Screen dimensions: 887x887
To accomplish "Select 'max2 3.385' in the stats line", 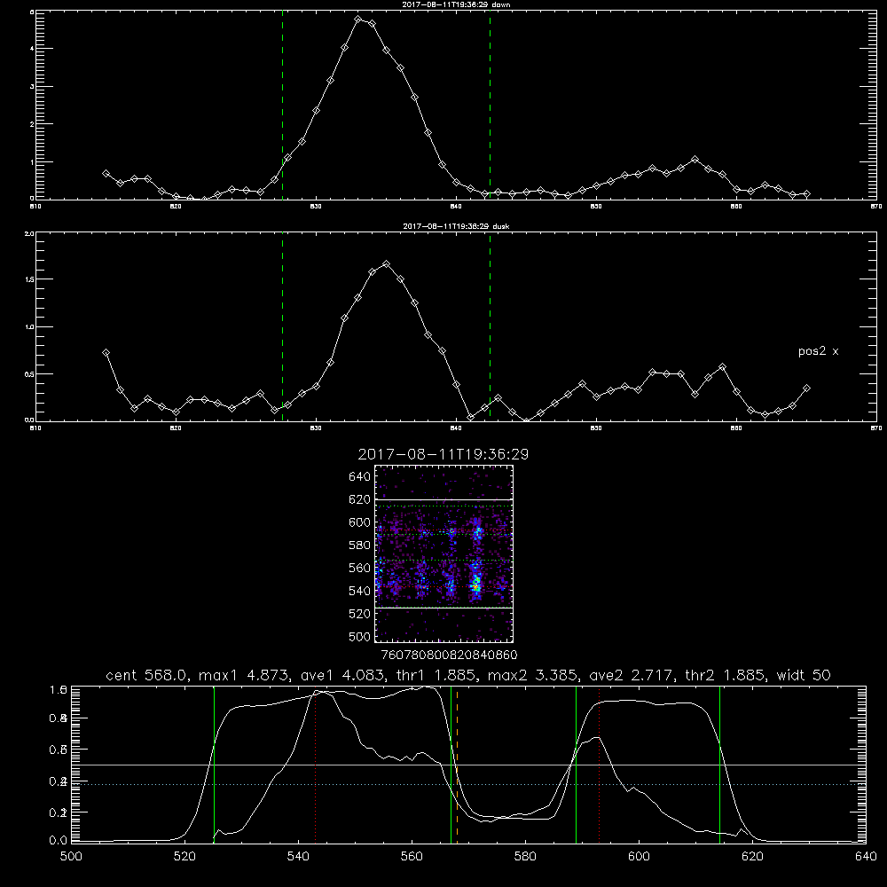I will [531, 675].
